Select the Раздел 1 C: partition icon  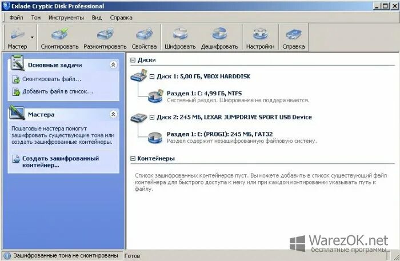(155, 96)
